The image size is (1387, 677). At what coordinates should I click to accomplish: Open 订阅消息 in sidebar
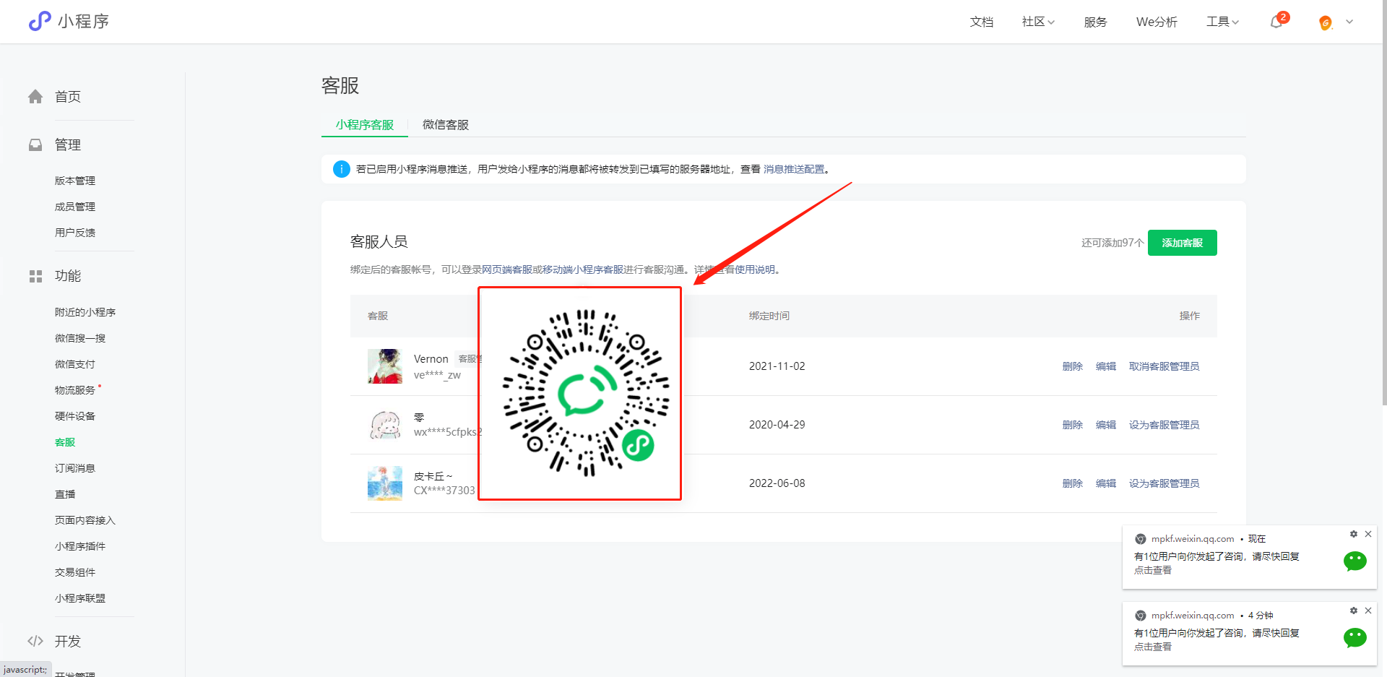75,468
